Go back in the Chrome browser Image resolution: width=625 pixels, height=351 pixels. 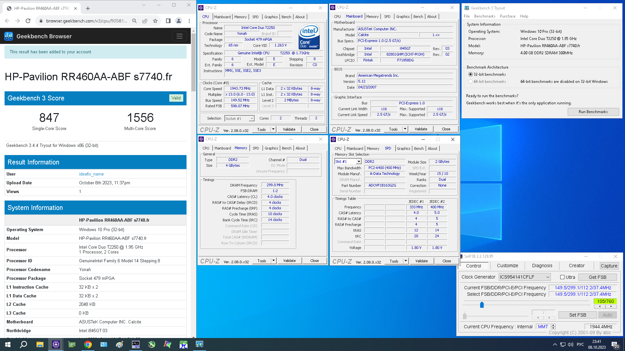(7, 21)
